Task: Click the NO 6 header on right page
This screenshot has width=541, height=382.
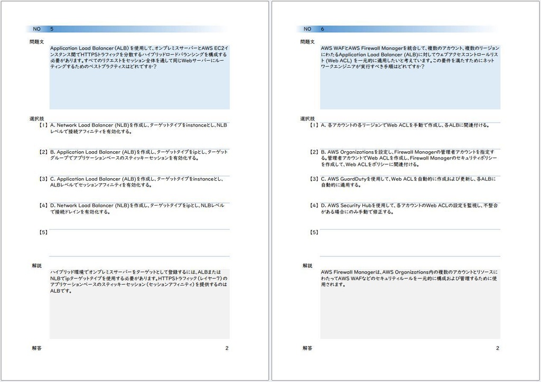Action: 397,29
